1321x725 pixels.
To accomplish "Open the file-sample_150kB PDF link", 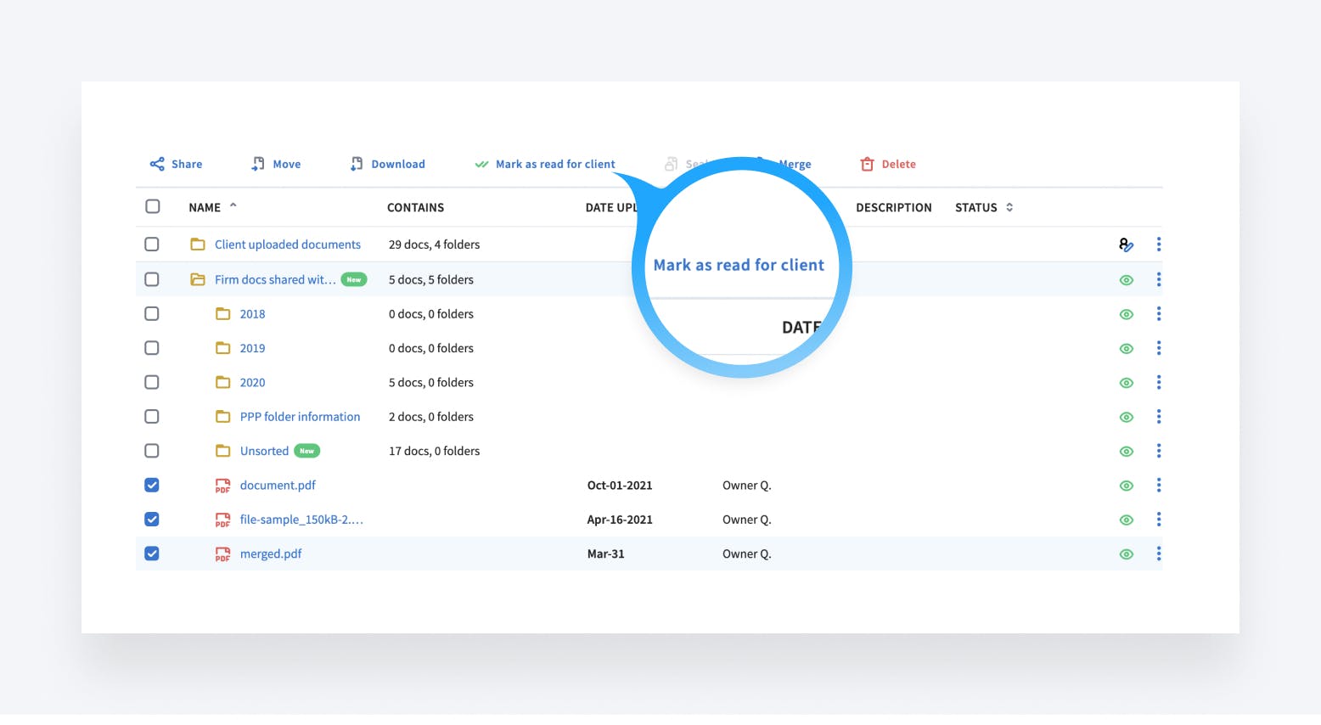I will (301, 520).
